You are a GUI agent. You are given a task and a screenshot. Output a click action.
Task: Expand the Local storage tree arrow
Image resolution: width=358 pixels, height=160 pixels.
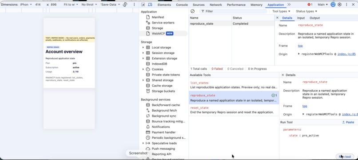coord(143,47)
